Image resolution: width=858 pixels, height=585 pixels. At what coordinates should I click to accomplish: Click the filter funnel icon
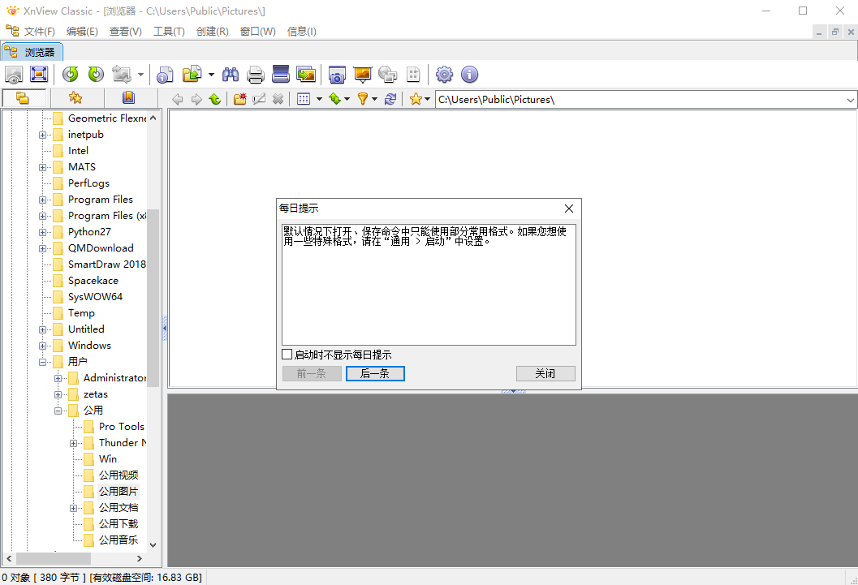tap(362, 99)
